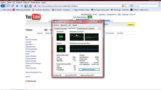The image size is (161, 90).
Task: Switch to Funciones de red tab
Action: (x=82, y=28)
